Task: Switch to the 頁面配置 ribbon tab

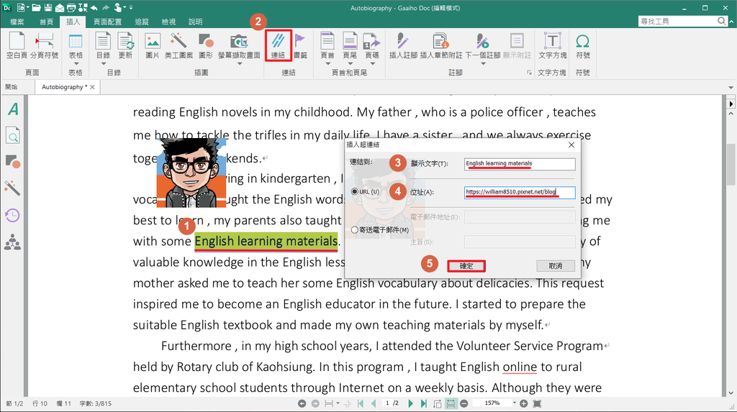Action: [x=107, y=22]
